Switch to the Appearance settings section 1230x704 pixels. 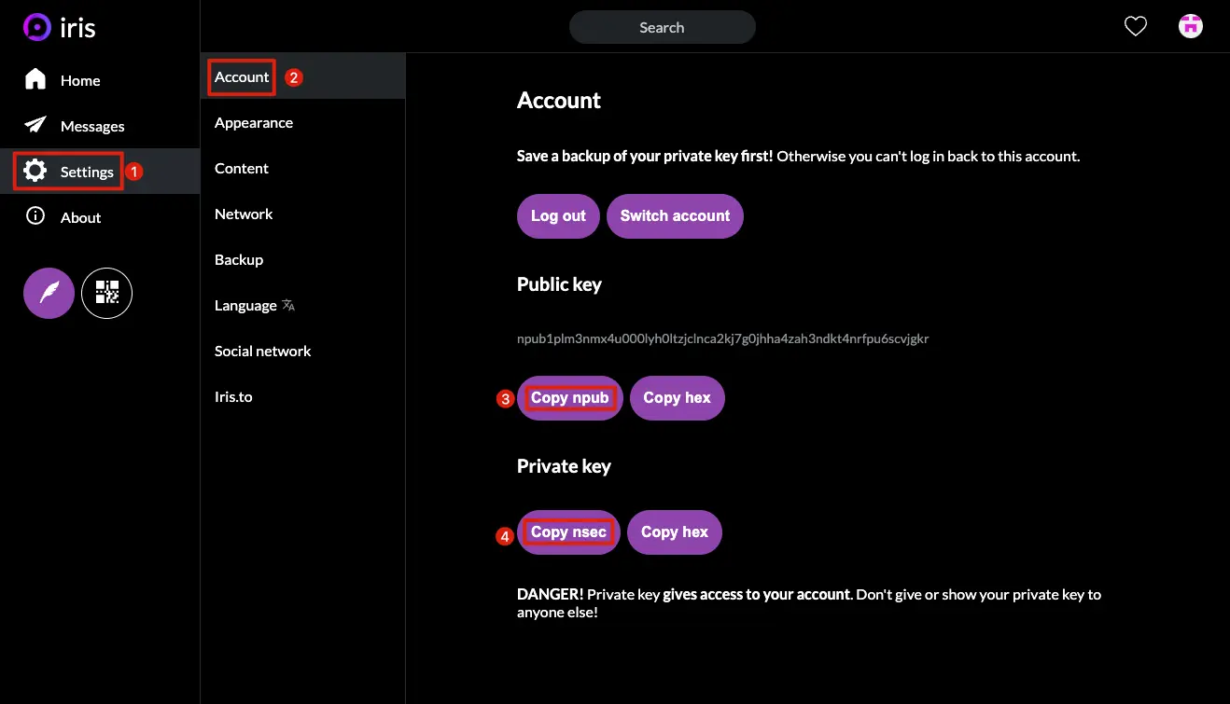pos(254,122)
